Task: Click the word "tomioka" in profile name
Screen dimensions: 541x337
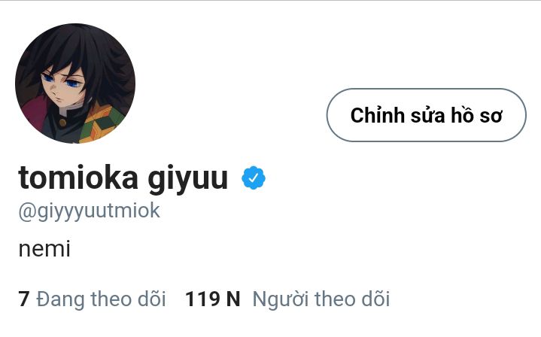Action: (x=78, y=177)
